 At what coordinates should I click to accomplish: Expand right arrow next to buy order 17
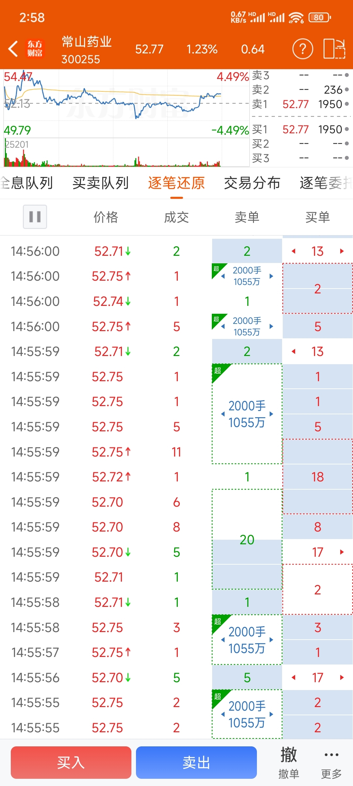click(x=342, y=552)
